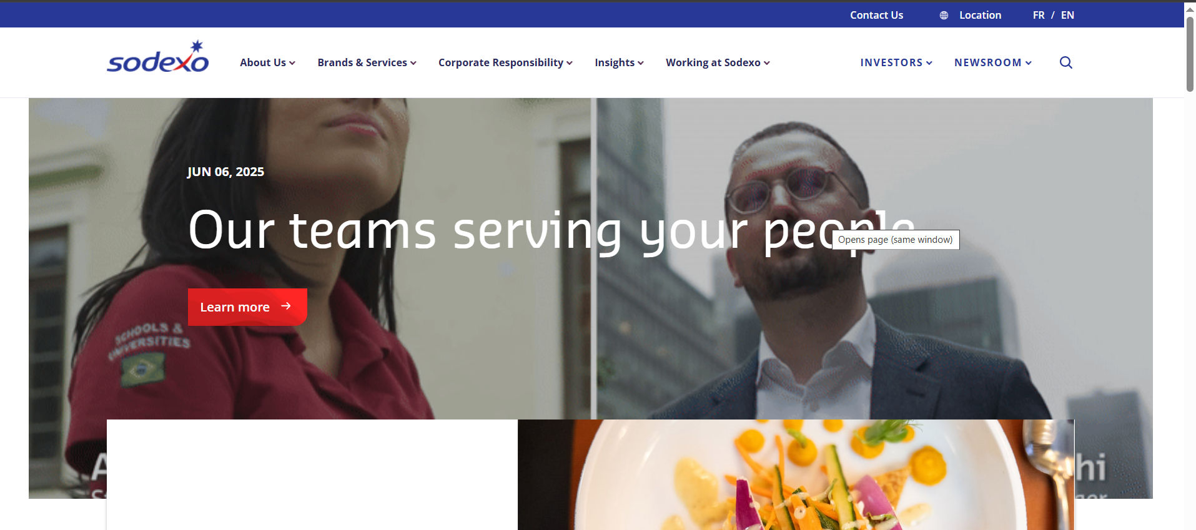The height and width of the screenshot is (530, 1196).
Task: Click the Sodexo logo
Action: click(x=158, y=57)
